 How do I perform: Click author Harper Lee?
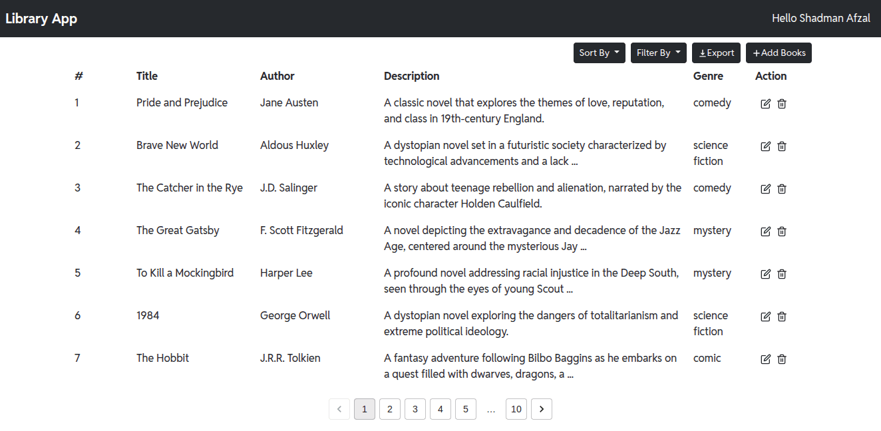click(286, 273)
